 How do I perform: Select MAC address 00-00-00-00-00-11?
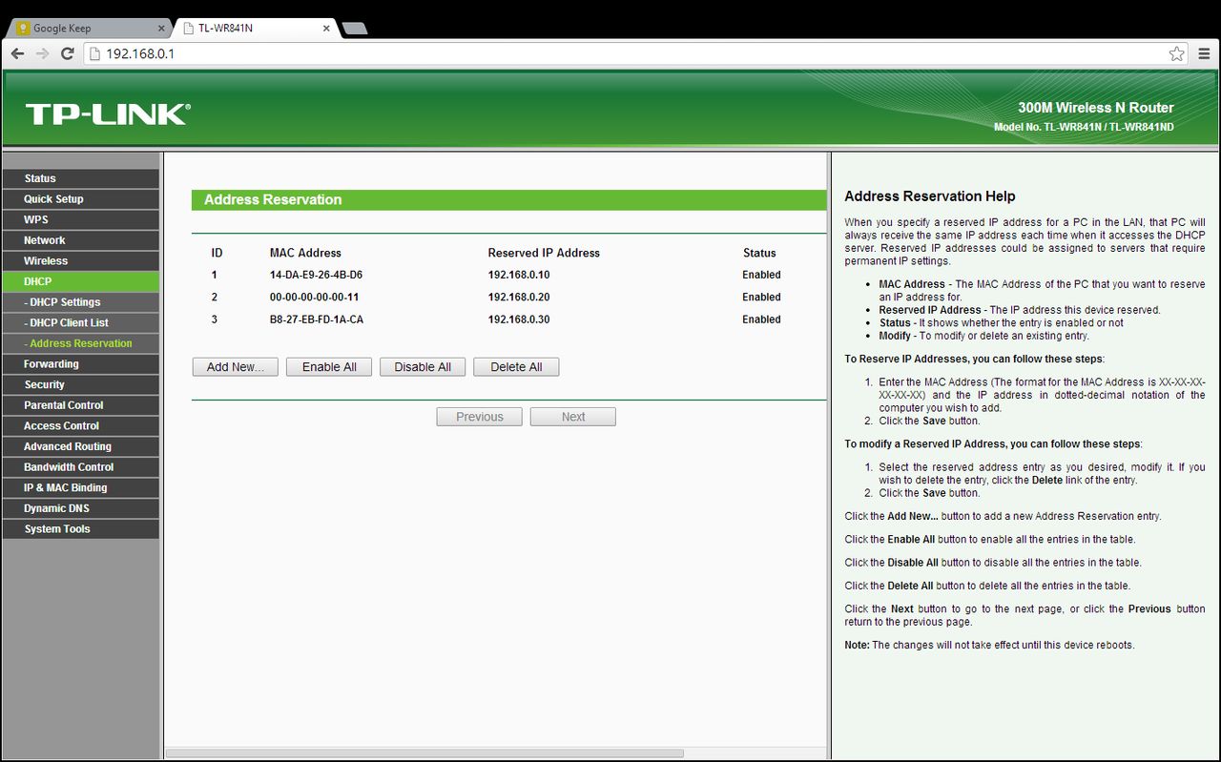pos(314,297)
